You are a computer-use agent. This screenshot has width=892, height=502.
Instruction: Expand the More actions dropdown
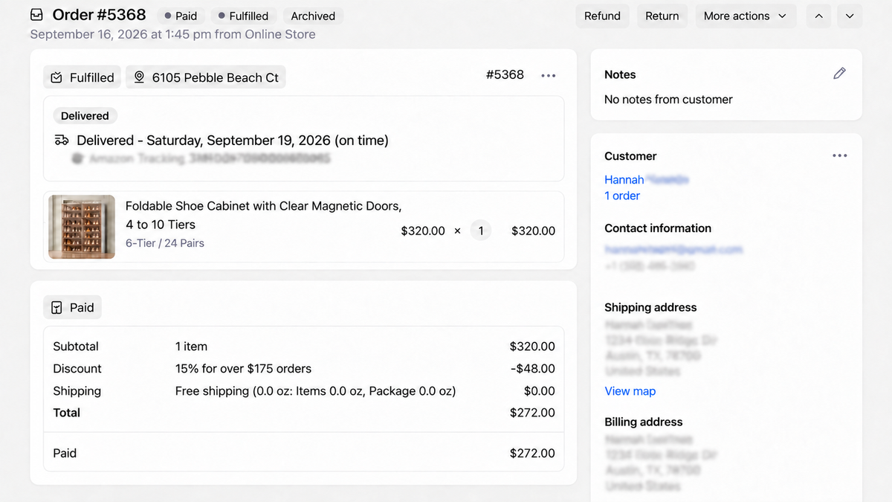point(746,16)
